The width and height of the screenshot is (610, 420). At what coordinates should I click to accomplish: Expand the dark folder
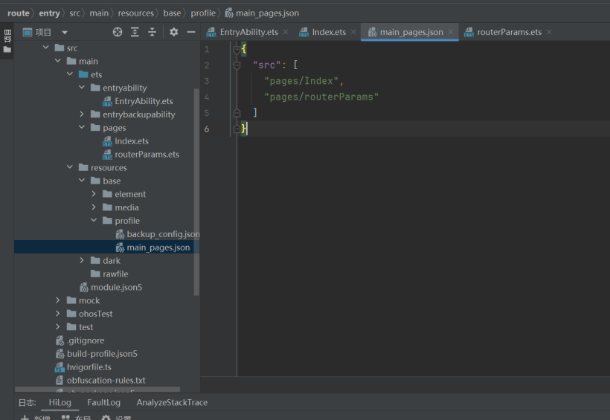point(82,260)
